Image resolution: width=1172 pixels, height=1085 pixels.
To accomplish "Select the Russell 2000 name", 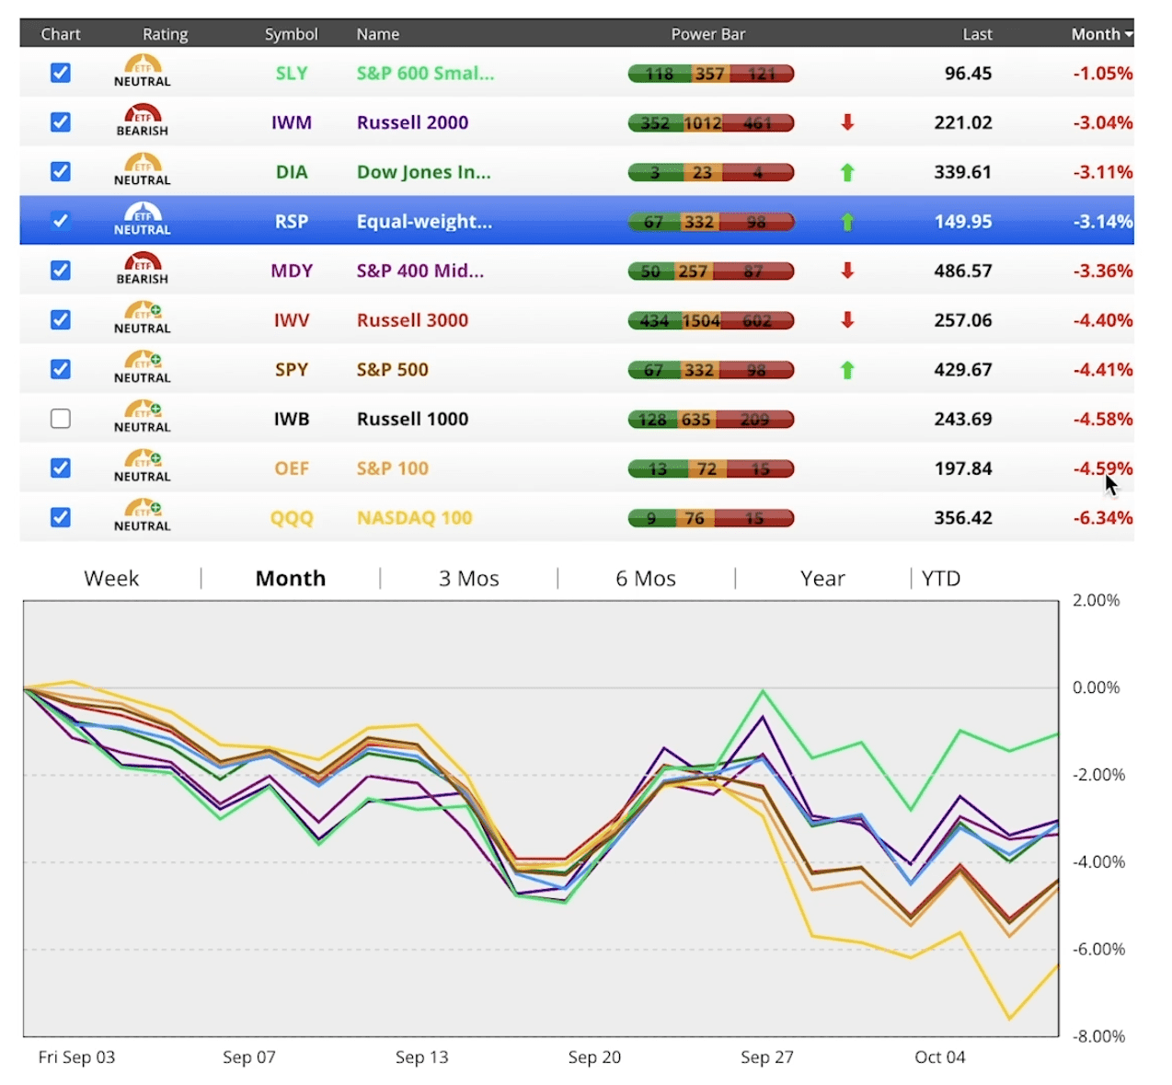I will point(412,122).
